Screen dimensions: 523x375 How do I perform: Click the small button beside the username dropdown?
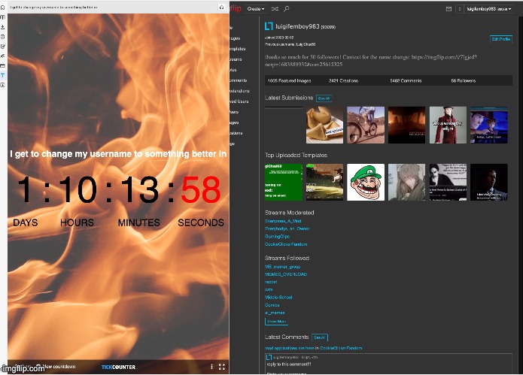[459, 9]
